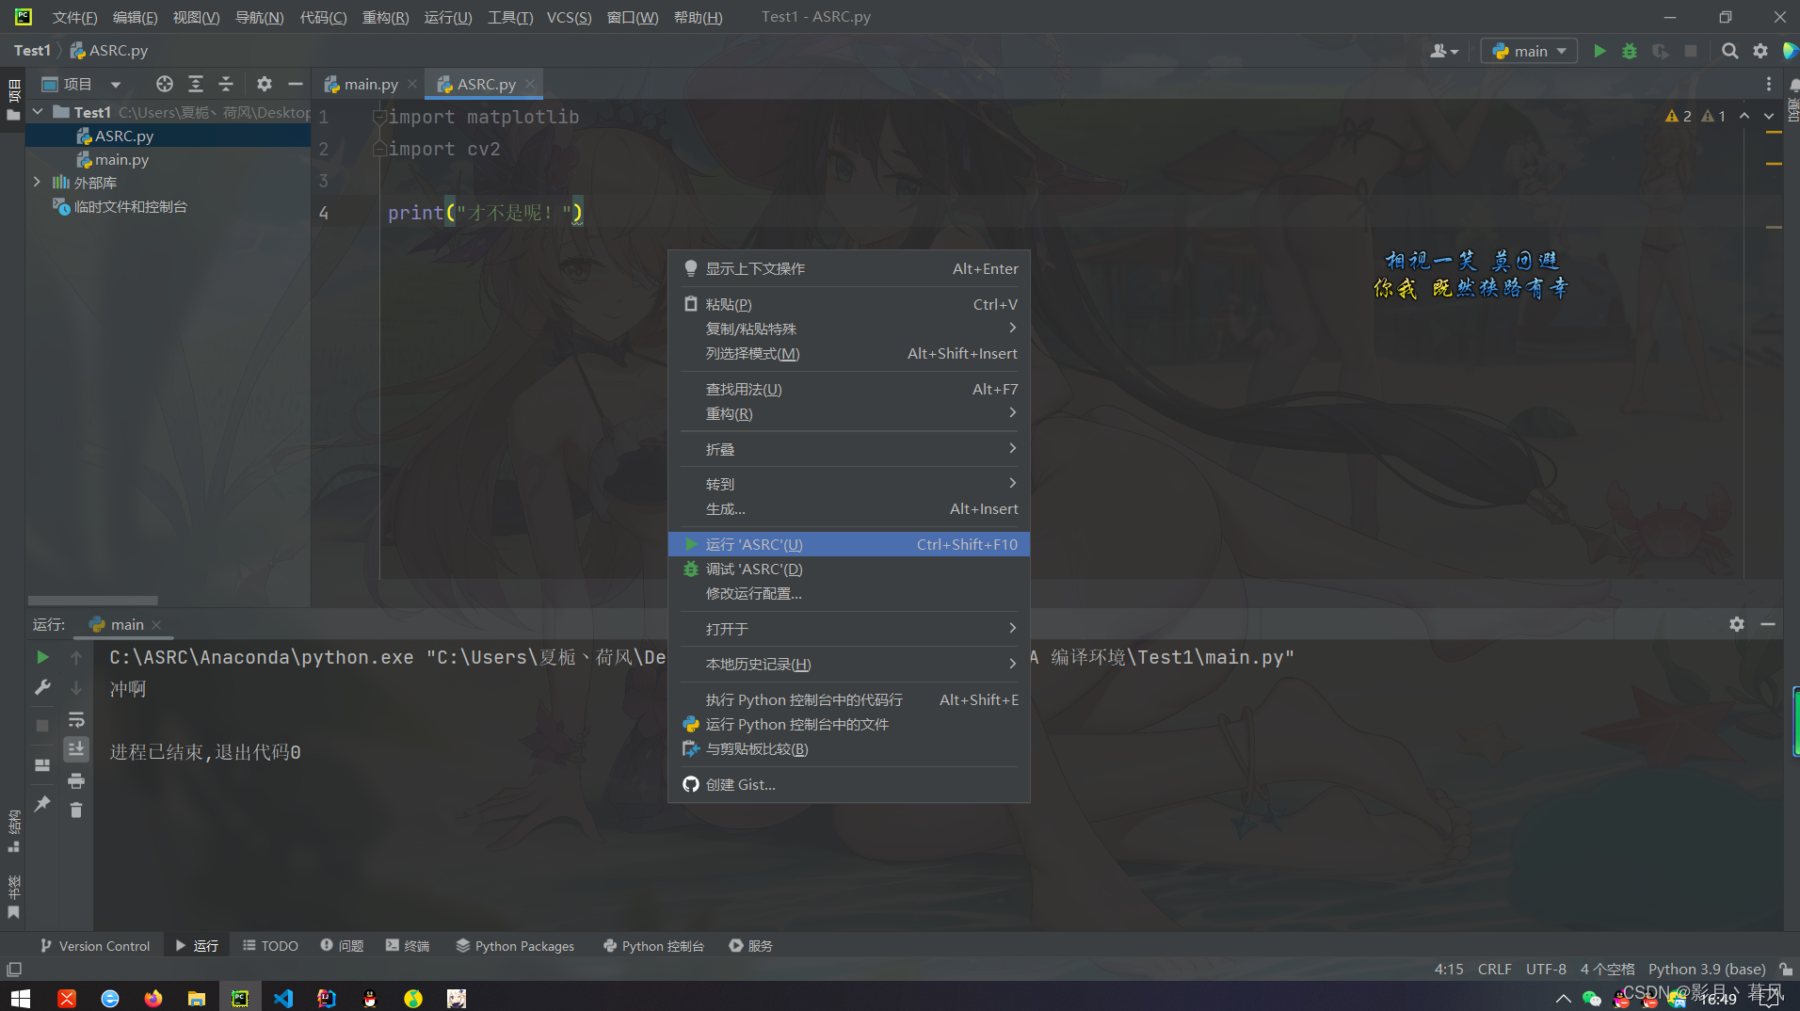1800x1011 pixels.
Task: Expand all in project panel
Action: coord(195,84)
